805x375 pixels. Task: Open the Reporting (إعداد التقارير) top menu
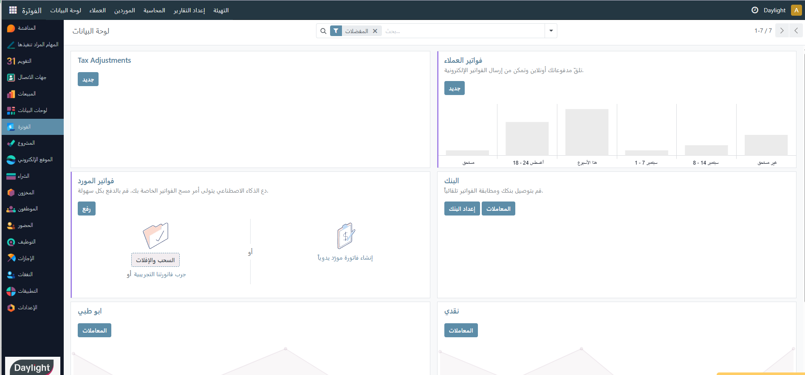pyautogui.click(x=189, y=10)
